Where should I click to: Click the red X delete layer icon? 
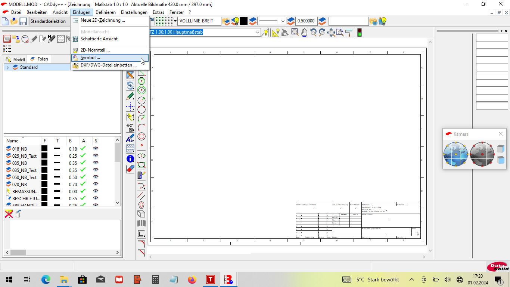[x=9, y=213]
